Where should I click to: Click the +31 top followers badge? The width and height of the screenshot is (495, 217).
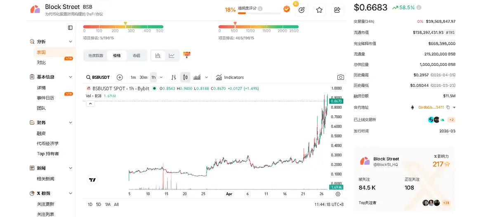(446, 203)
